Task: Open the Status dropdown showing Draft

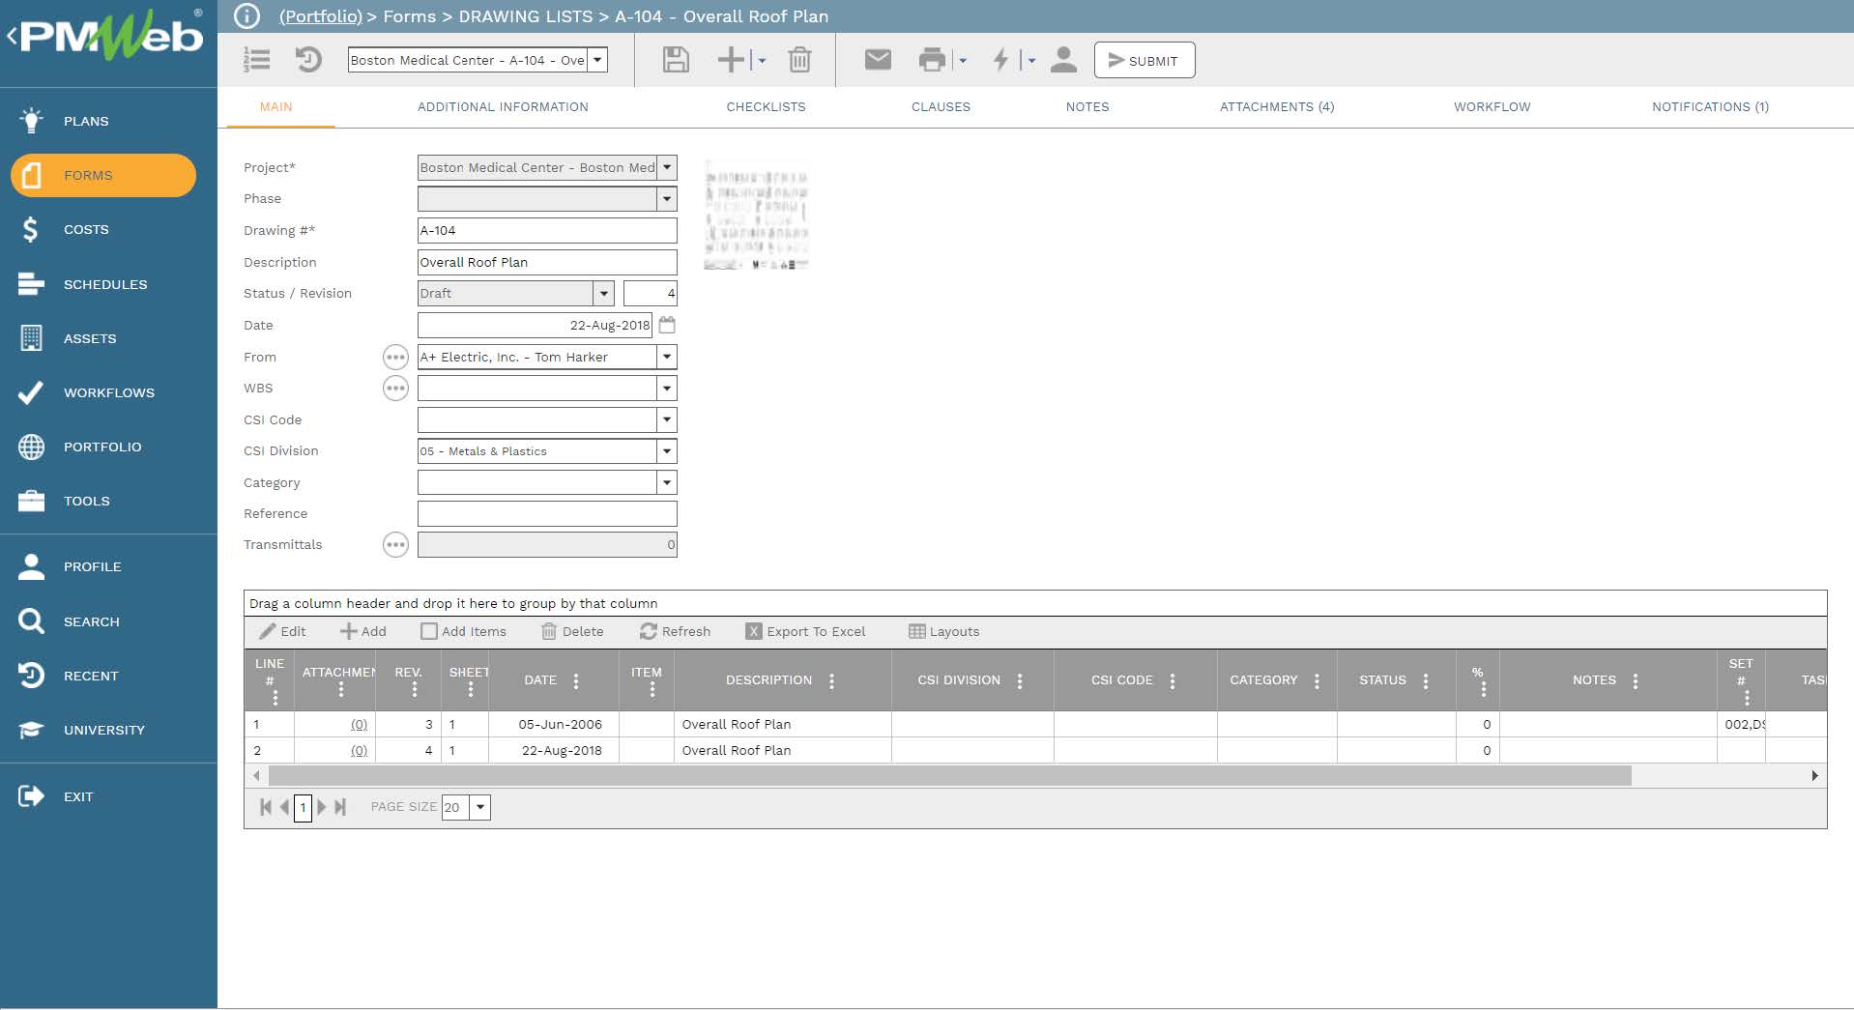Action: coord(604,293)
